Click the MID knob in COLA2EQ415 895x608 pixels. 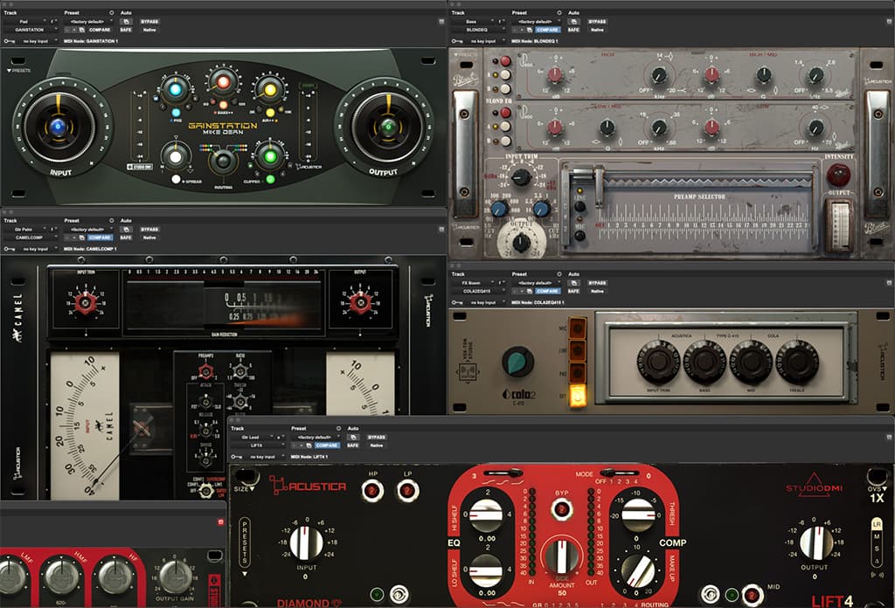point(751,361)
